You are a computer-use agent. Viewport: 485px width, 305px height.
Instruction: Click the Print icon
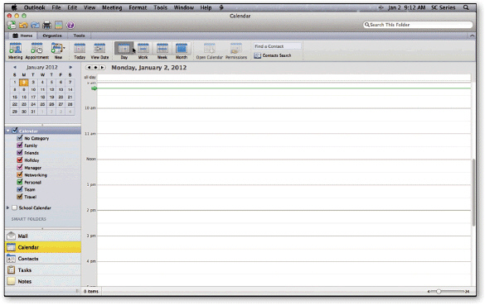pyautogui.click(x=46, y=25)
